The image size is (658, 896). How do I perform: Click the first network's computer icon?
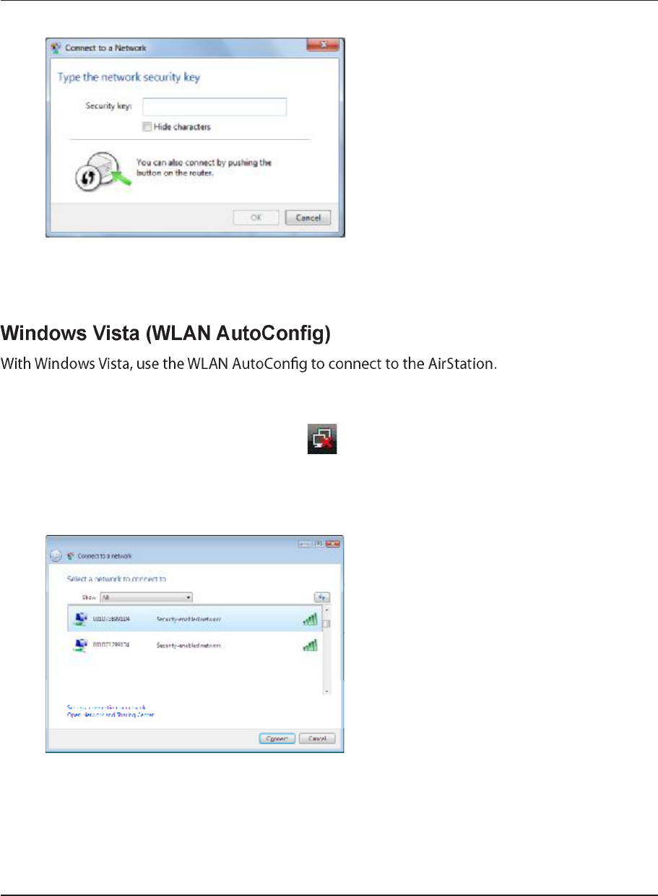(81, 619)
